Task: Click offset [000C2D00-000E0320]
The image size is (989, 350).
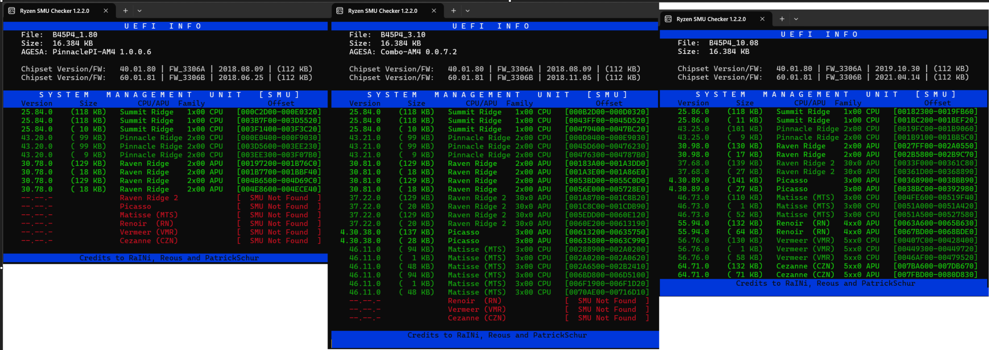Action: (279, 112)
